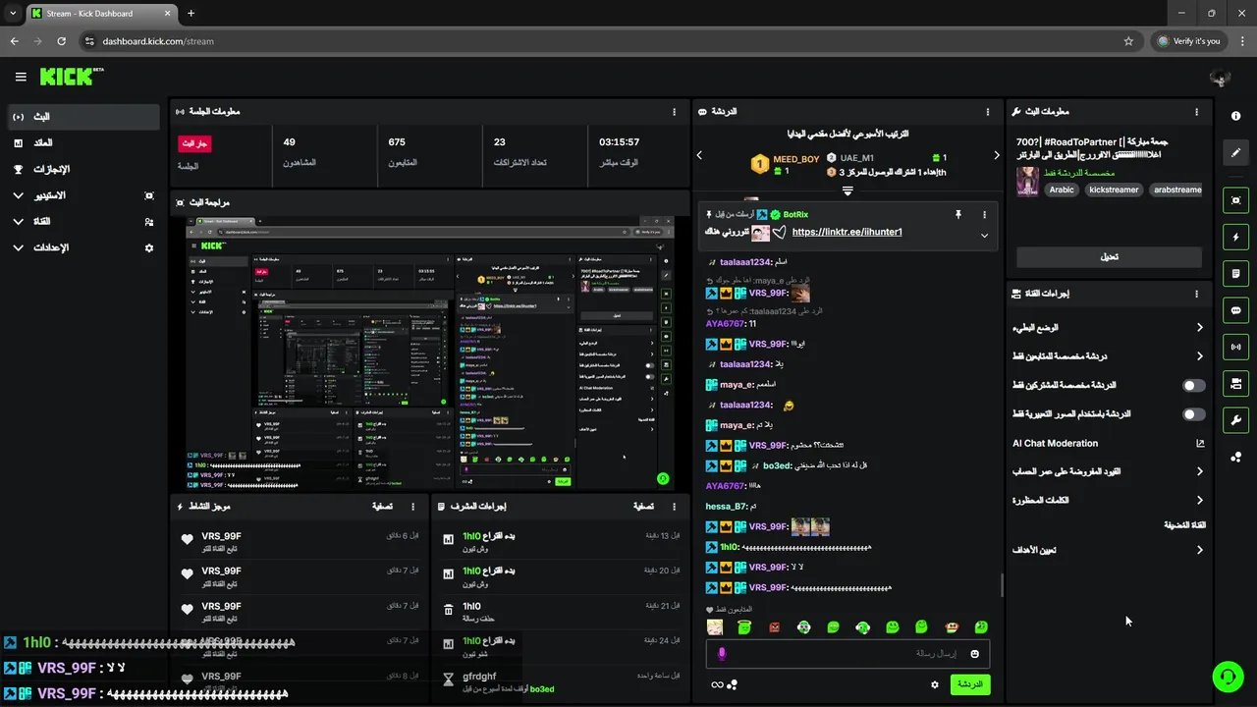Go to next leaderboard slide with right arrow
1257x707 pixels.
pyautogui.click(x=996, y=155)
